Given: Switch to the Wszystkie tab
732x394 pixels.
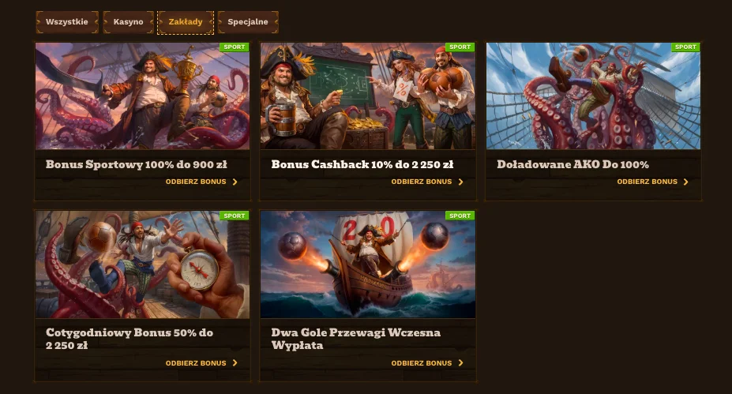Looking at the screenshot, I should click(x=67, y=22).
